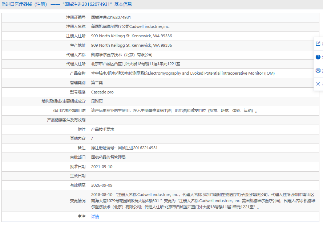
Task: Close panel with the X icon
Action: click(318, 84)
